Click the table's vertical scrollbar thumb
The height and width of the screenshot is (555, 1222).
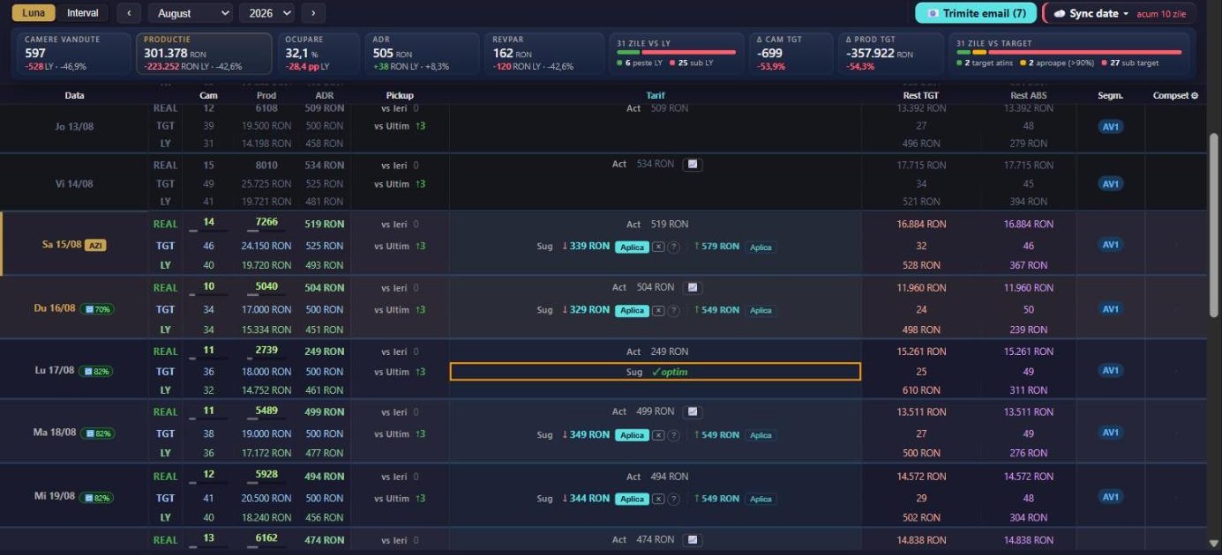1214,225
